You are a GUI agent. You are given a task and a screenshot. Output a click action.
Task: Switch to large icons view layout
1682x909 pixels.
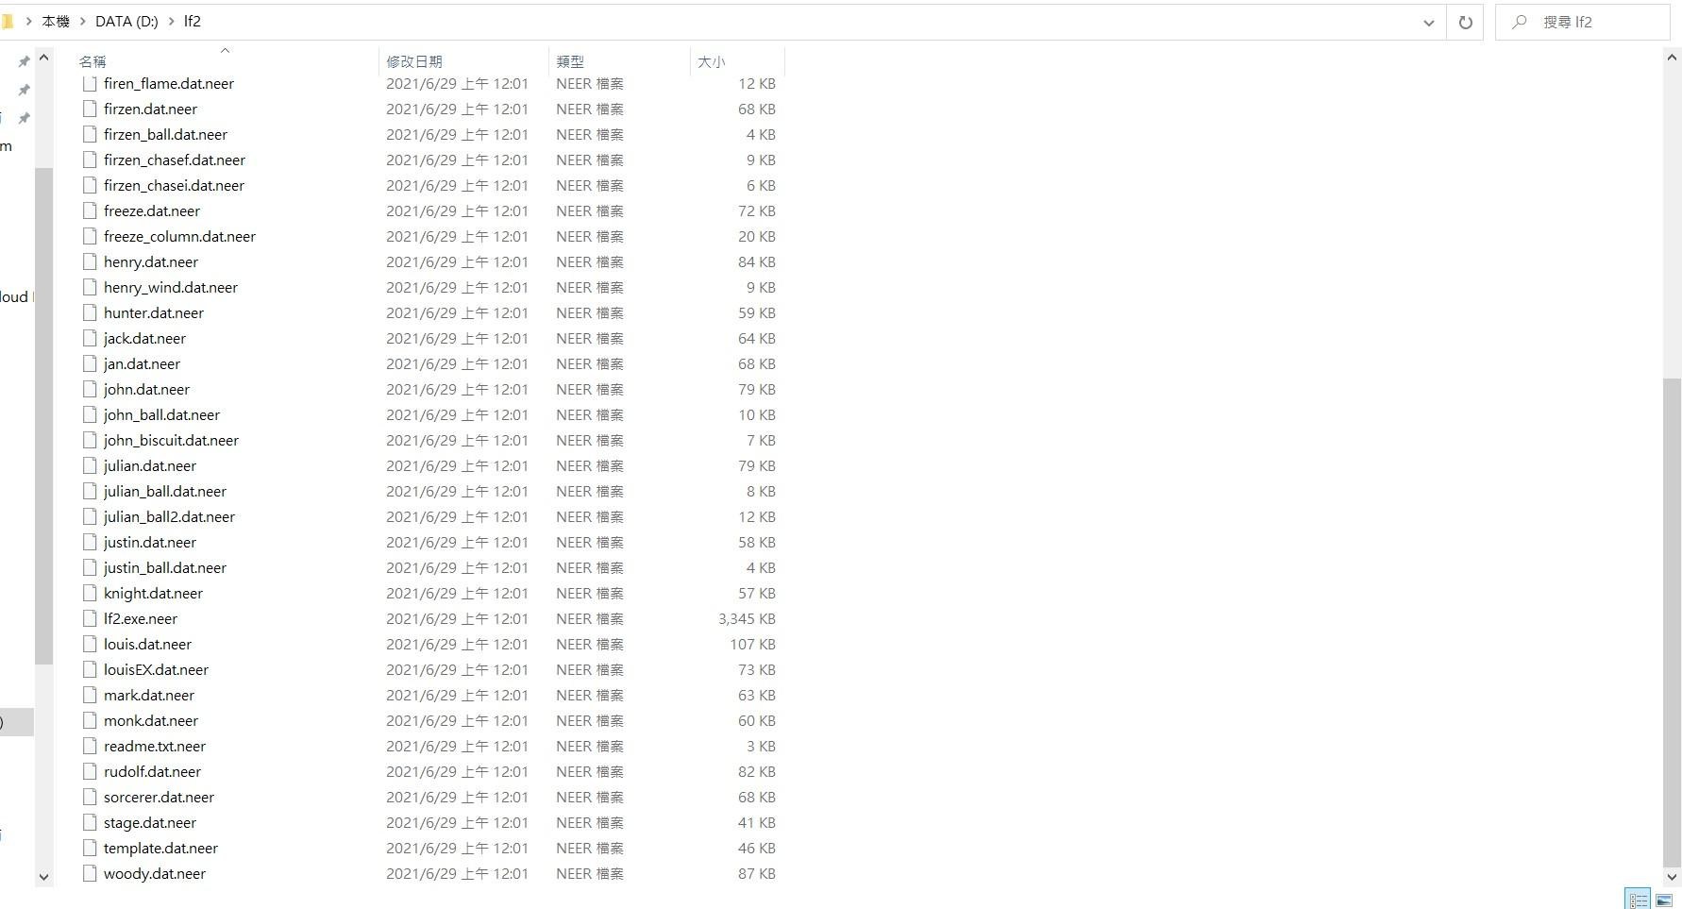[1664, 900]
